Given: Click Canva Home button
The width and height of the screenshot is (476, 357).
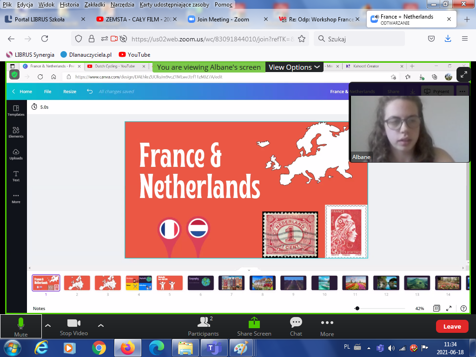Looking at the screenshot, I should click(x=22, y=92).
